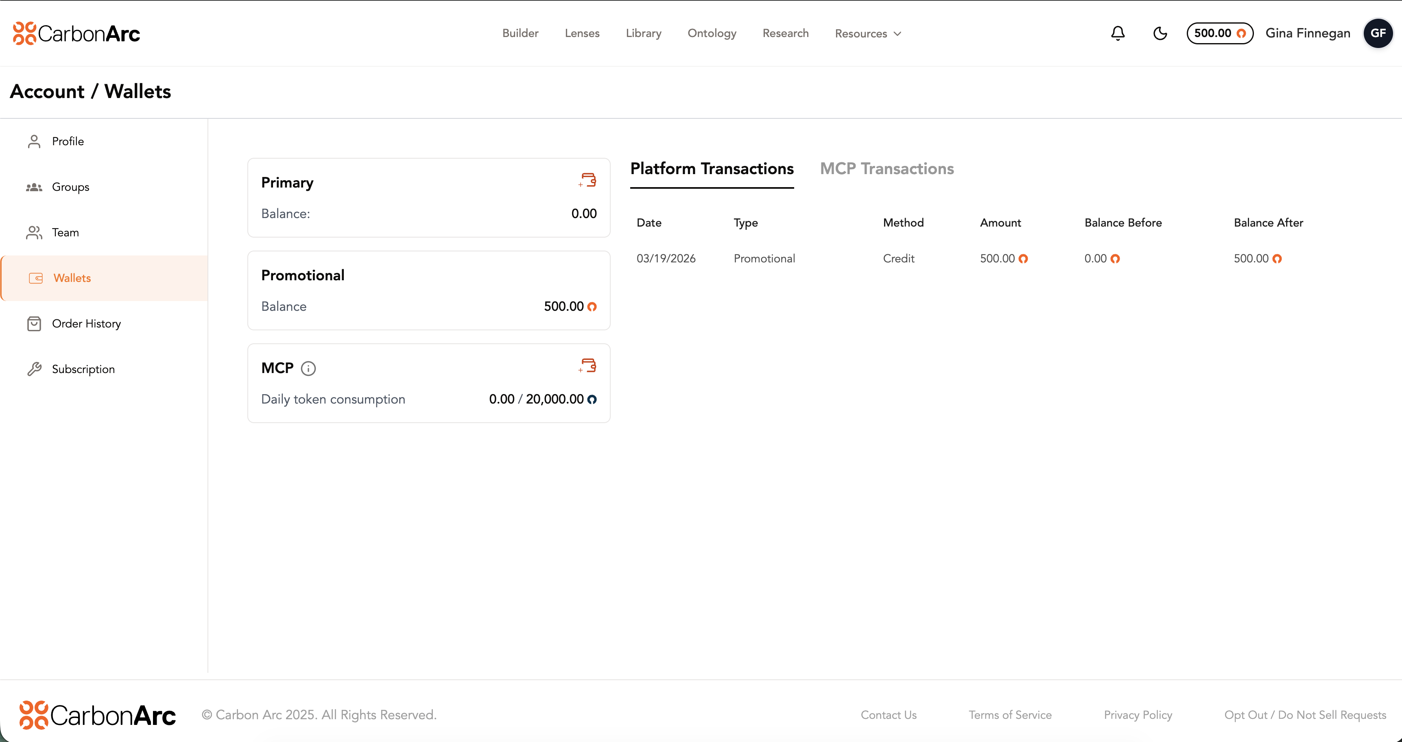This screenshot has height=742, width=1402.
Task: Expand the Resources dropdown menu
Action: 868,33
